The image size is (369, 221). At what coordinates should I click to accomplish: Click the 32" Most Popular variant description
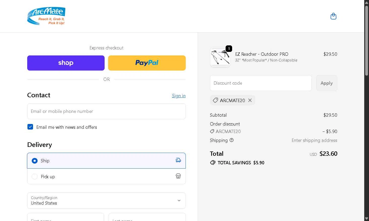click(266, 60)
